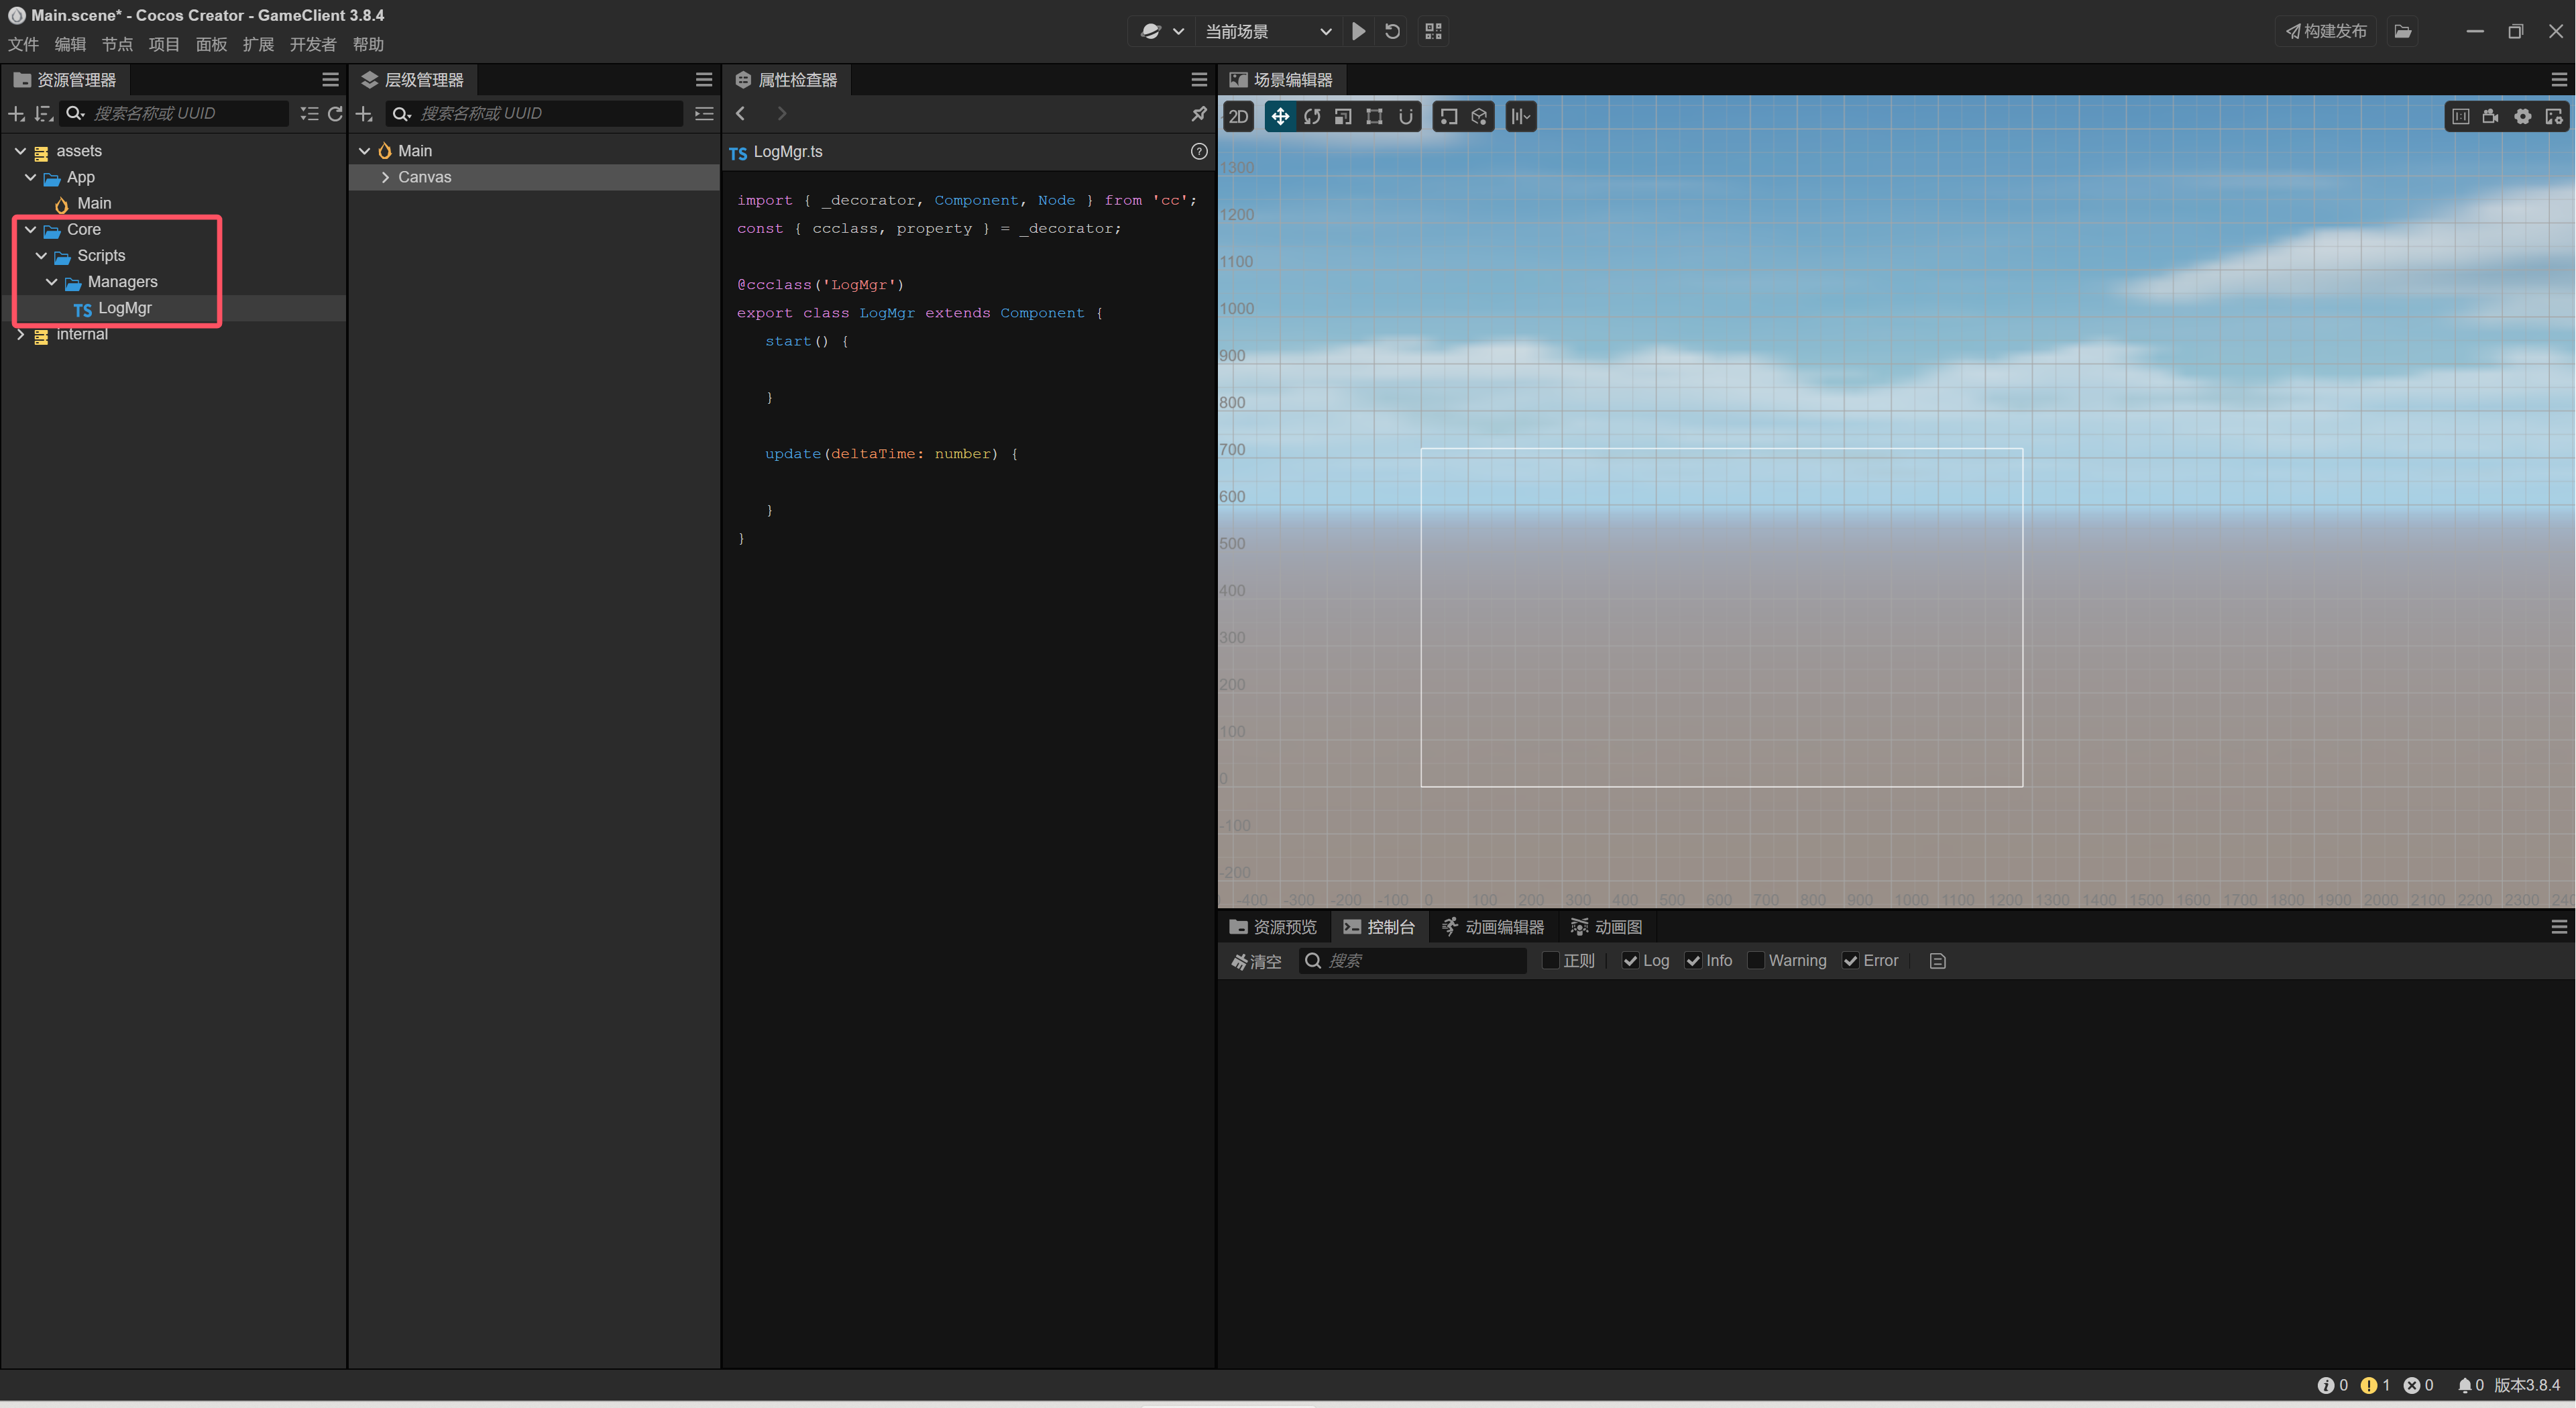Viewport: 2576px width, 1408px height.
Task: Uncheck the Error log filter
Action: 1850,960
